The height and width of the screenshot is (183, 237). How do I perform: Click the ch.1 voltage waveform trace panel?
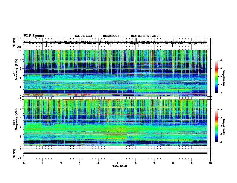click(x=118, y=42)
